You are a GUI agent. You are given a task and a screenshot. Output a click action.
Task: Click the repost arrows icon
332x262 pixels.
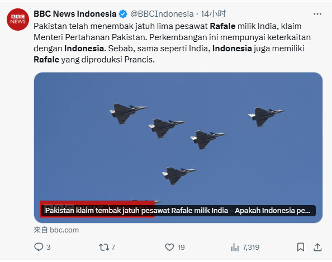point(104,247)
